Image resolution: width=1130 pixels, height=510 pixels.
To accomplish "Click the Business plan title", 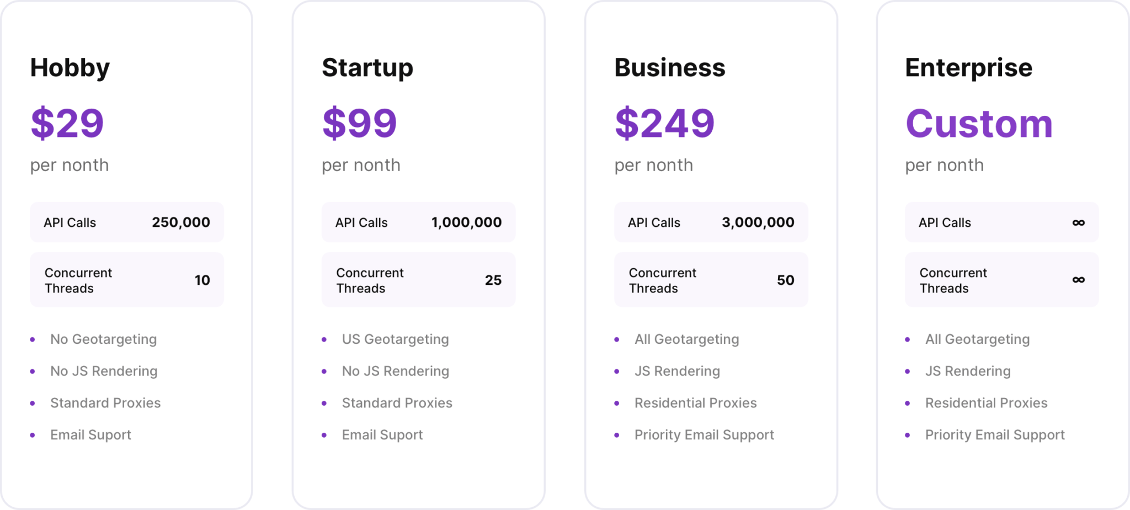I will (670, 68).
